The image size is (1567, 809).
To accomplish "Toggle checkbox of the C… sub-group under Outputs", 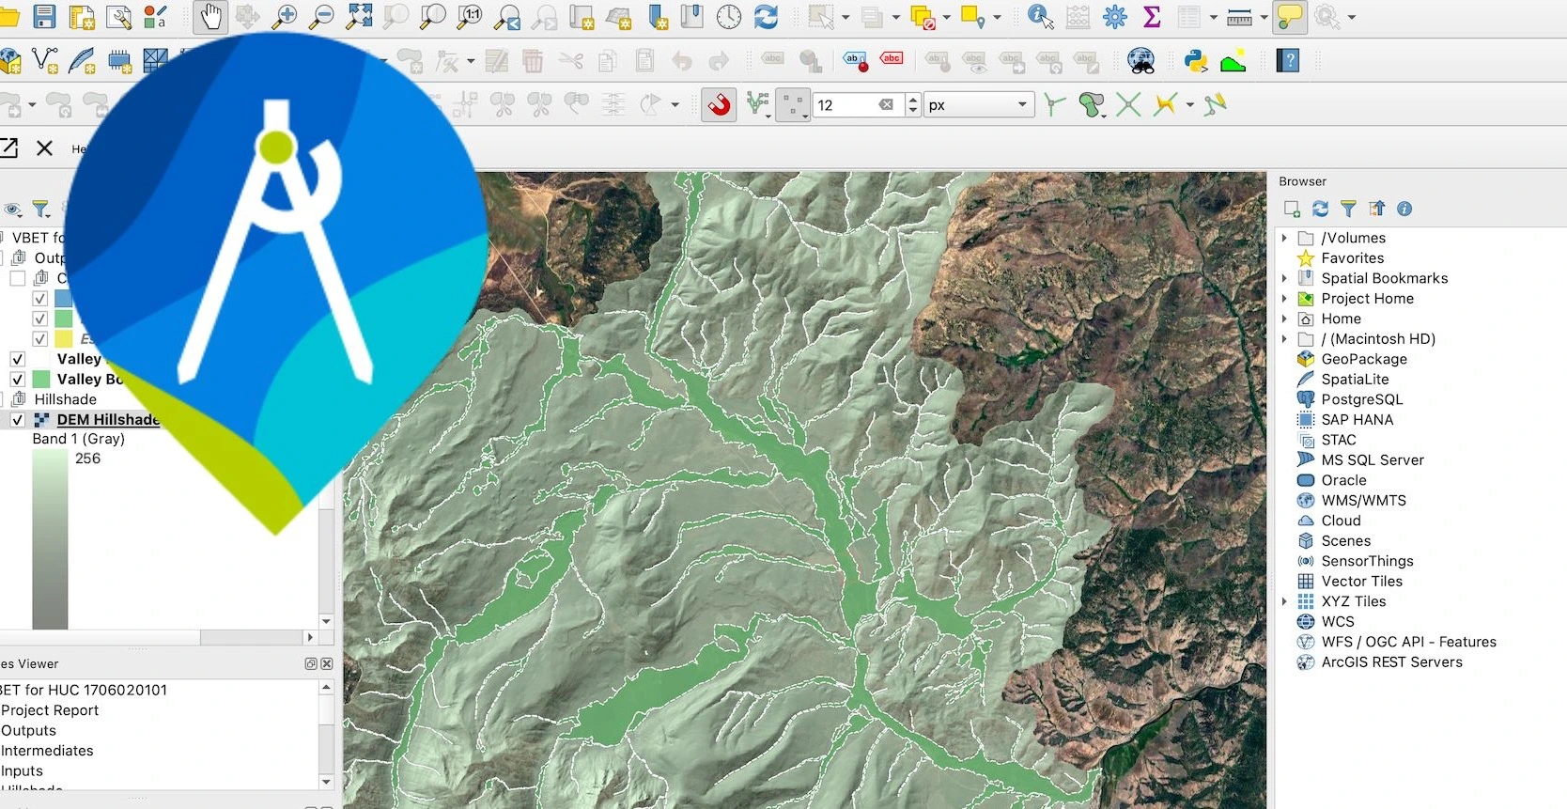I will (x=18, y=278).
